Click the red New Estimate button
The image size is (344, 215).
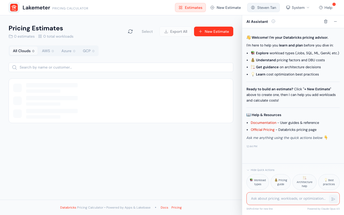pyautogui.click(x=214, y=31)
